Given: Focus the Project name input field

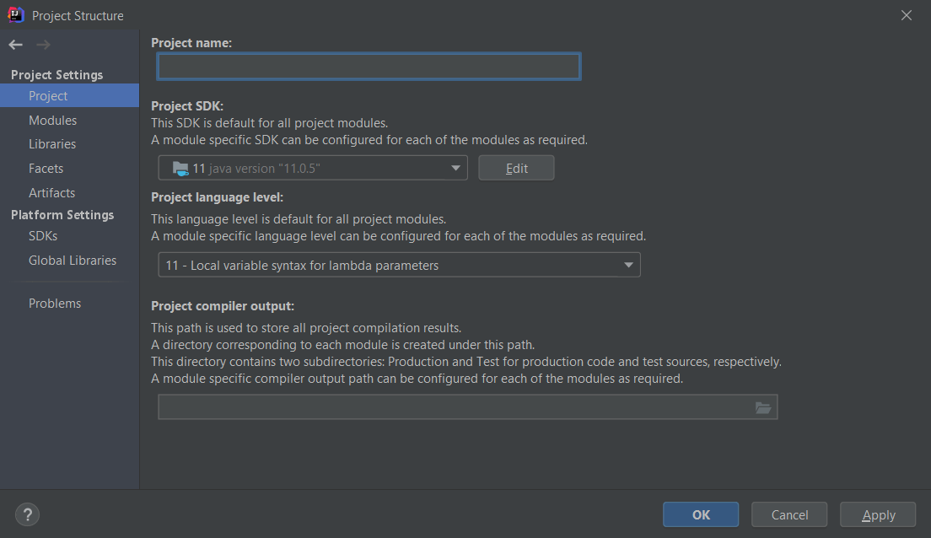Looking at the screenshot, I should [x=369, y=66].
